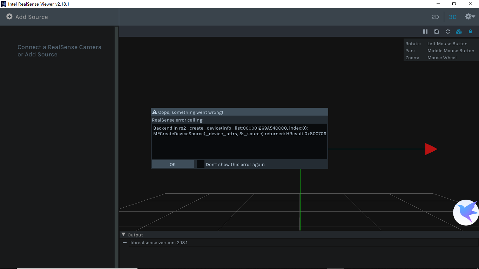
Task: Click the Add Source button
Action: (x=32, y=16)
